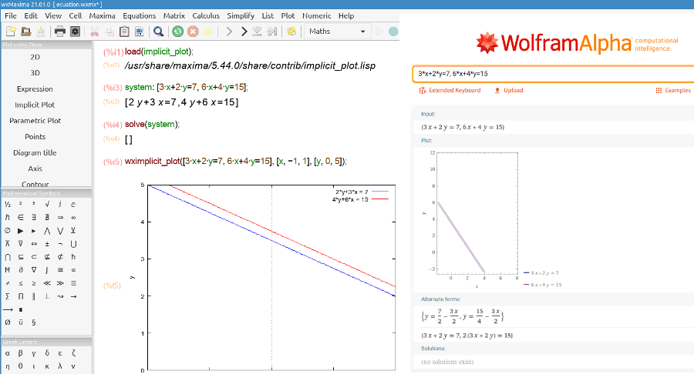Click the red Interrupt calculation icon
Image resolution: width=694 pixels, height=374 pixels.
193,32
